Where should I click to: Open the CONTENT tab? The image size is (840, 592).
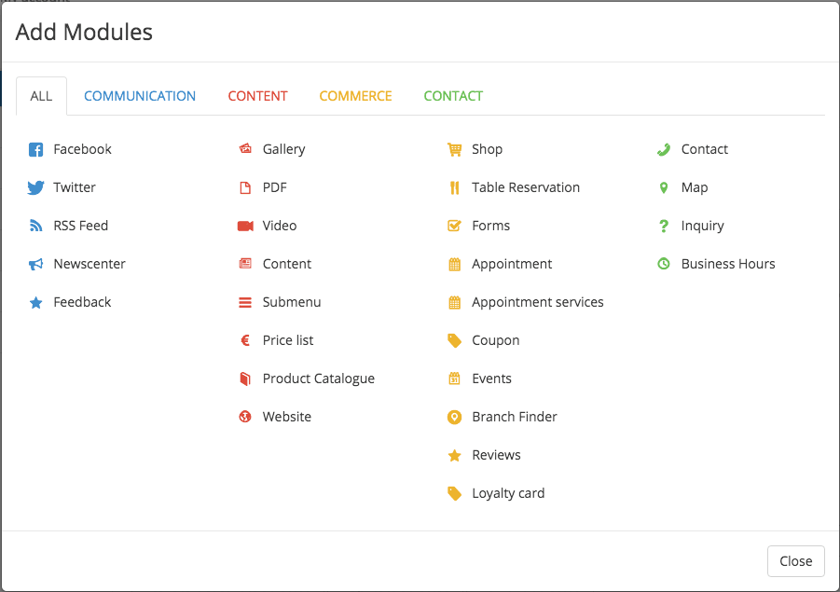pos(257,96)
